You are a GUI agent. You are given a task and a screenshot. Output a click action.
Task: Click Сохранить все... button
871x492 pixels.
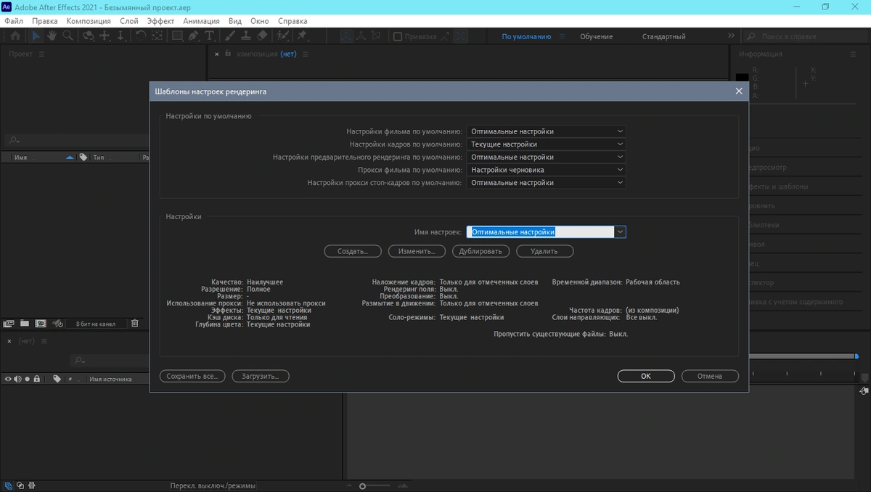[x=192, y=376]
